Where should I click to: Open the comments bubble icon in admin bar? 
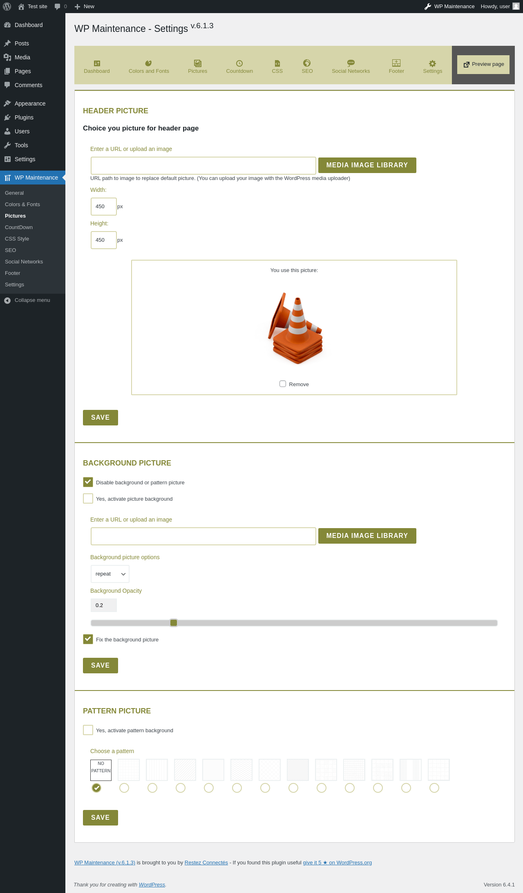(x=57, y=7)
